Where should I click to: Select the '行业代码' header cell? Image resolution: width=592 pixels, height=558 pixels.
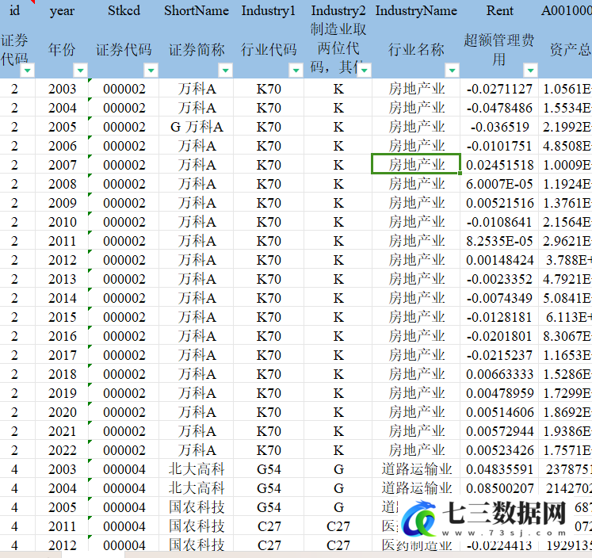pyautogui.click(x=269, y=49)
